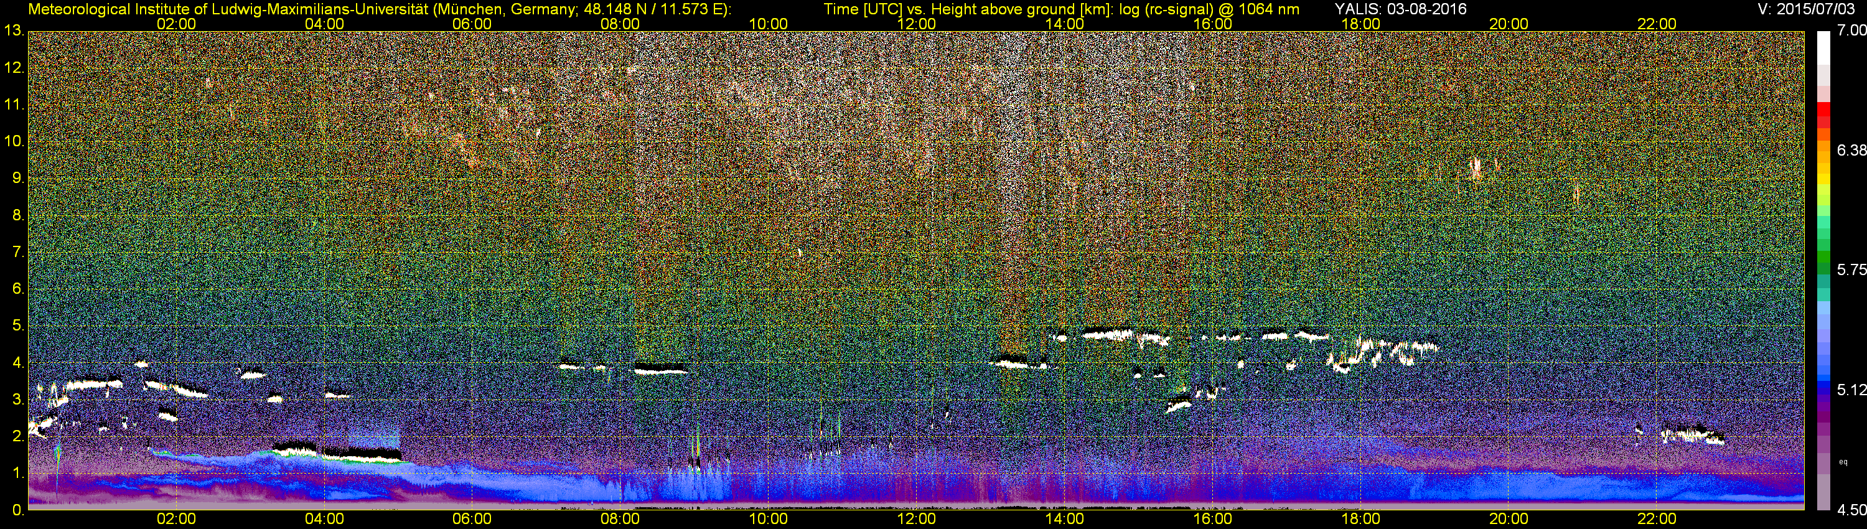Screen dimensions: 1867x529
Task: Click the 5.75 value on the color scale
Action: (1852, 269)
